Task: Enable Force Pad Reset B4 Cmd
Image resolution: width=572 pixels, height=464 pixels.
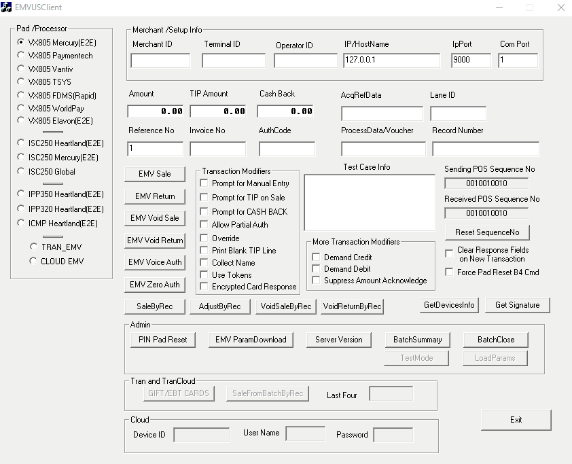Action: coord(449,272)
